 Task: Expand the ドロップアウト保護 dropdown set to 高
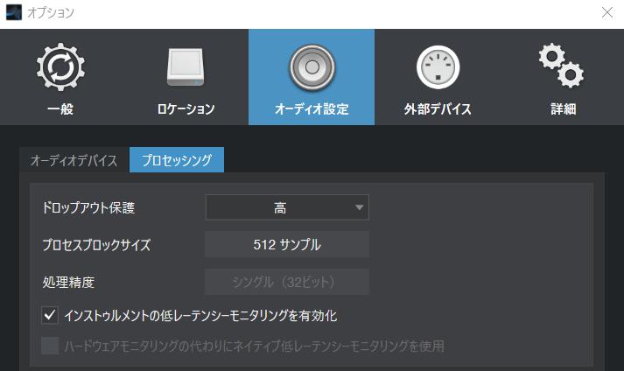pos(287,207)
